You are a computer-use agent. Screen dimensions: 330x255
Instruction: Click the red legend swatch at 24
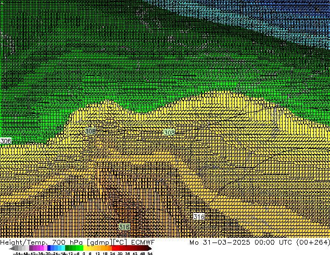tap(113, 248)
